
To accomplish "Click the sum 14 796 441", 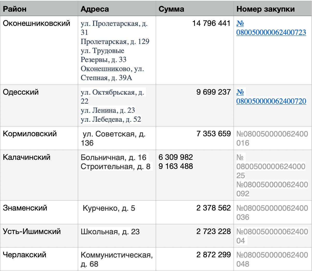I will point(211,24).
